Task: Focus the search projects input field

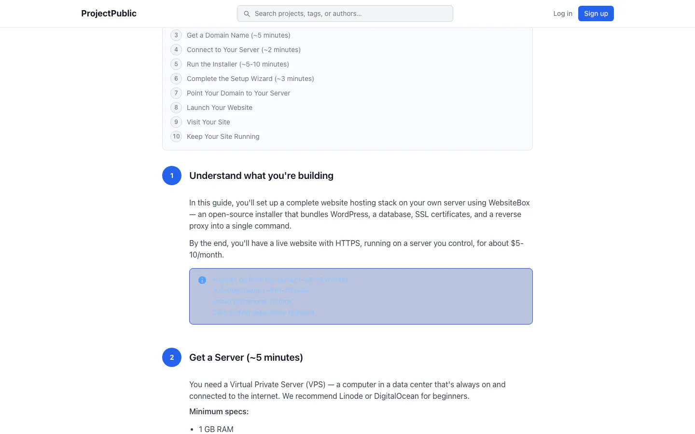Action: [x=345, y=14]
